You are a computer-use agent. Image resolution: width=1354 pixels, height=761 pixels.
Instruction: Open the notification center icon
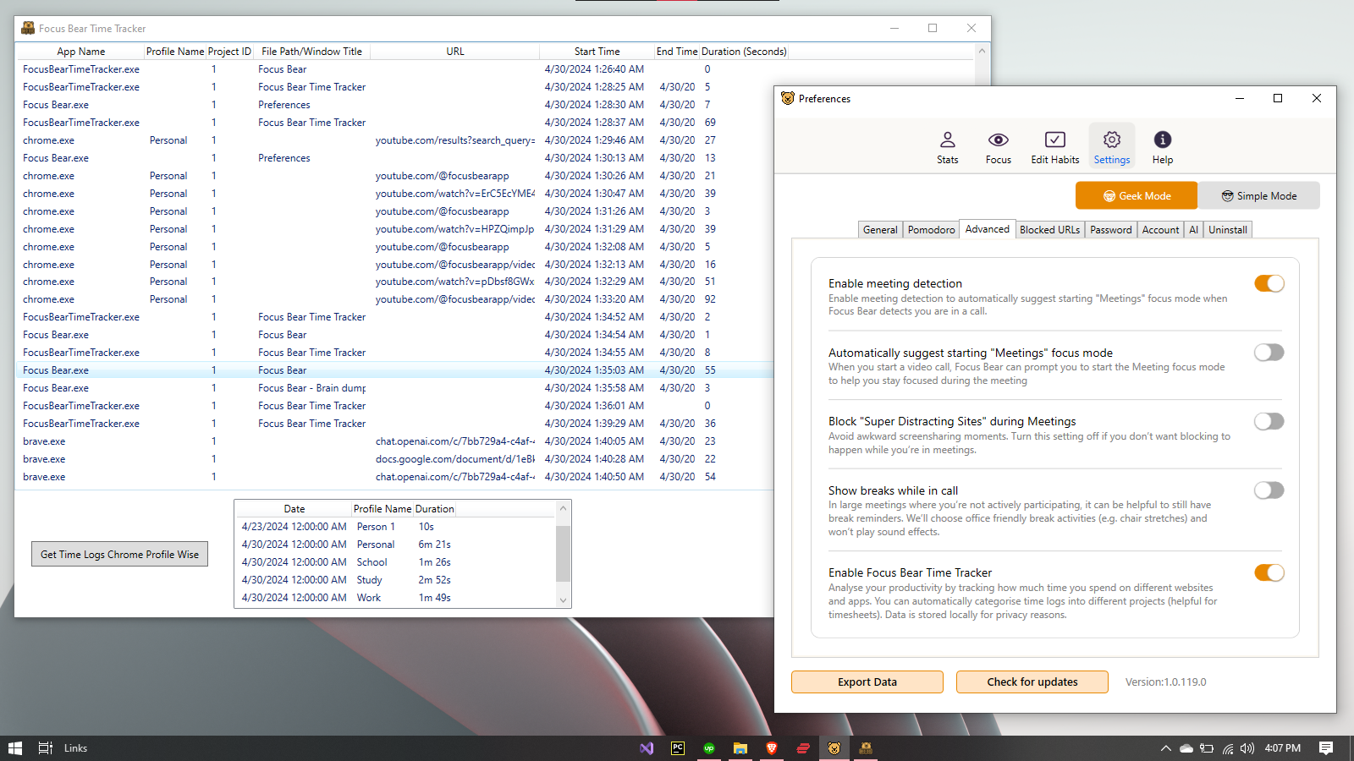(1326, 748)
